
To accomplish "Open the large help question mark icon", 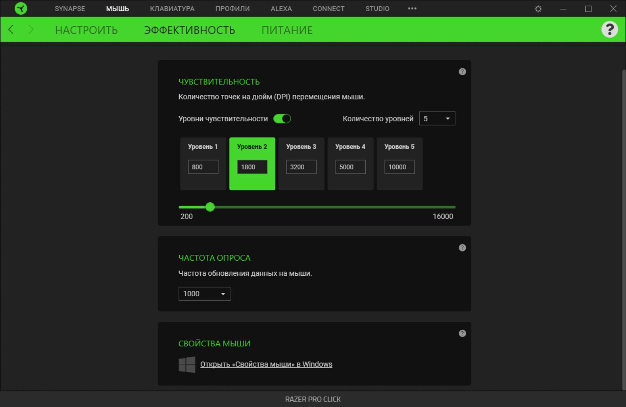I will coord(610,29).
